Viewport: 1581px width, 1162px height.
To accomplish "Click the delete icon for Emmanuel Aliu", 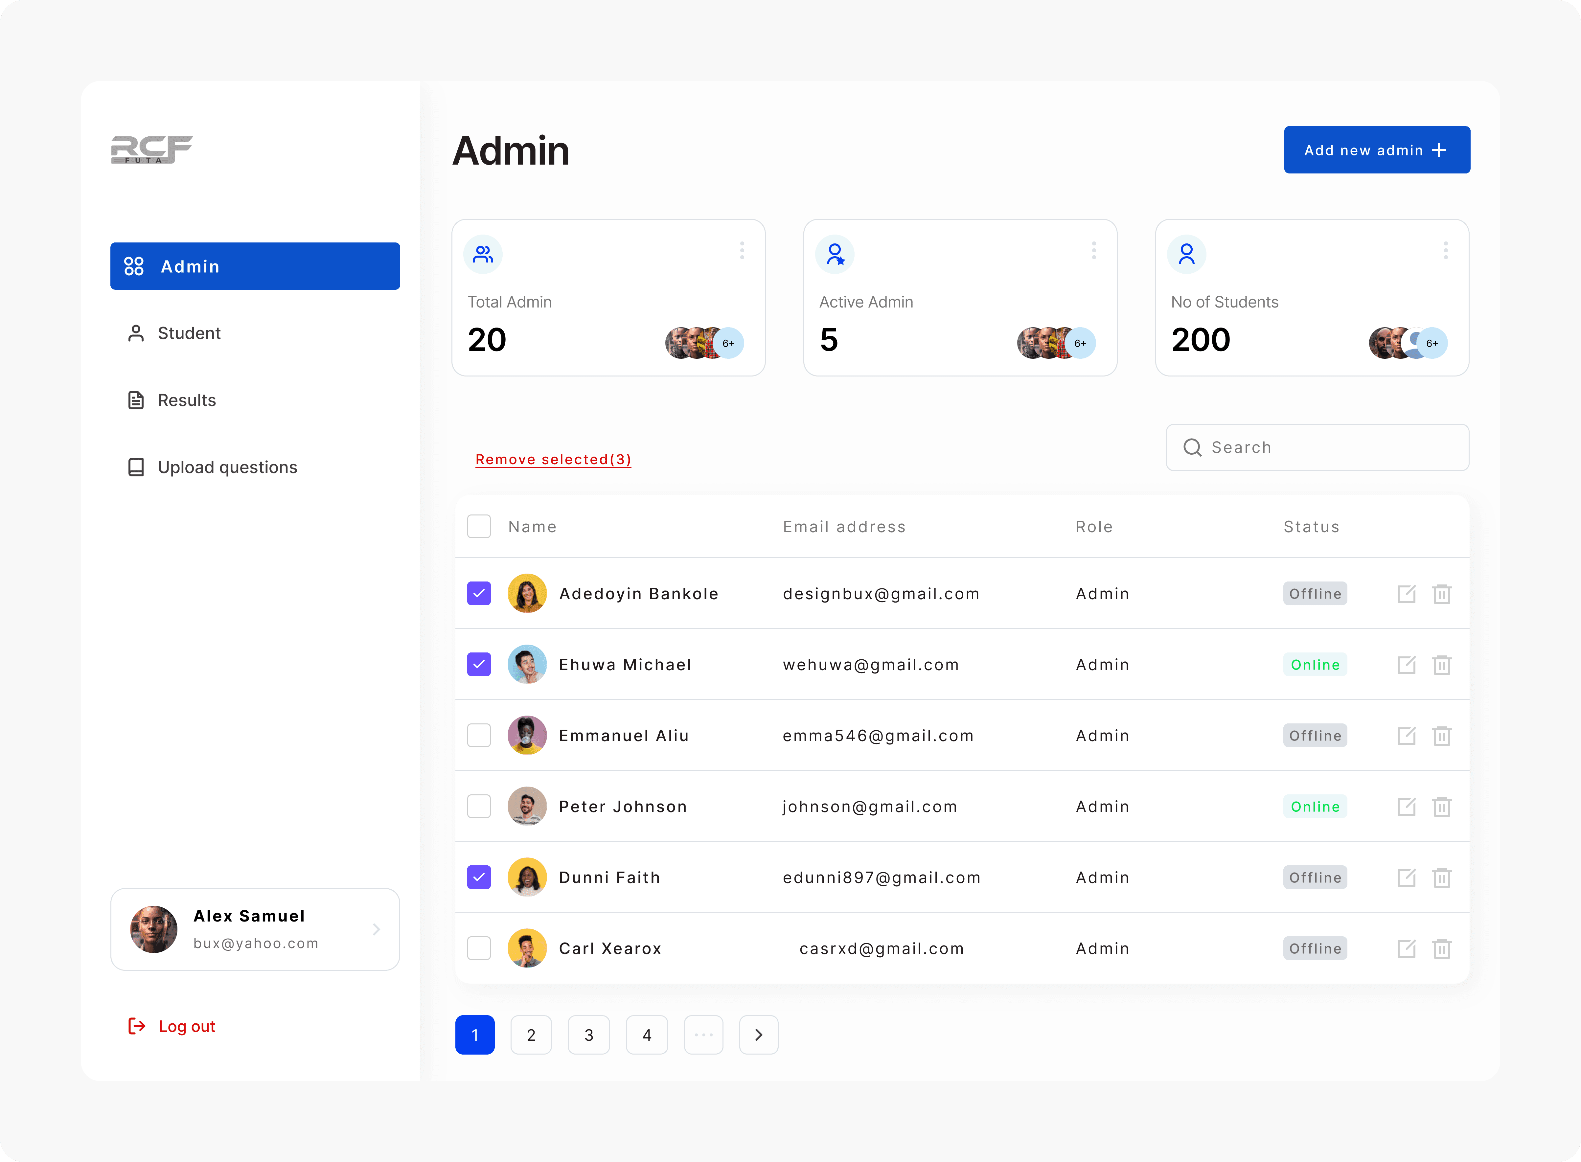I will 1442,736.
